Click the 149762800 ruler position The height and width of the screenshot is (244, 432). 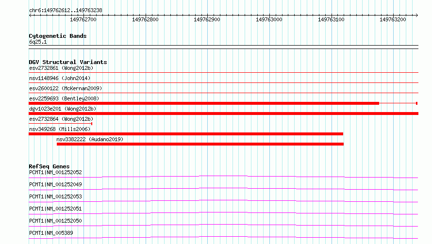point(145,19)
